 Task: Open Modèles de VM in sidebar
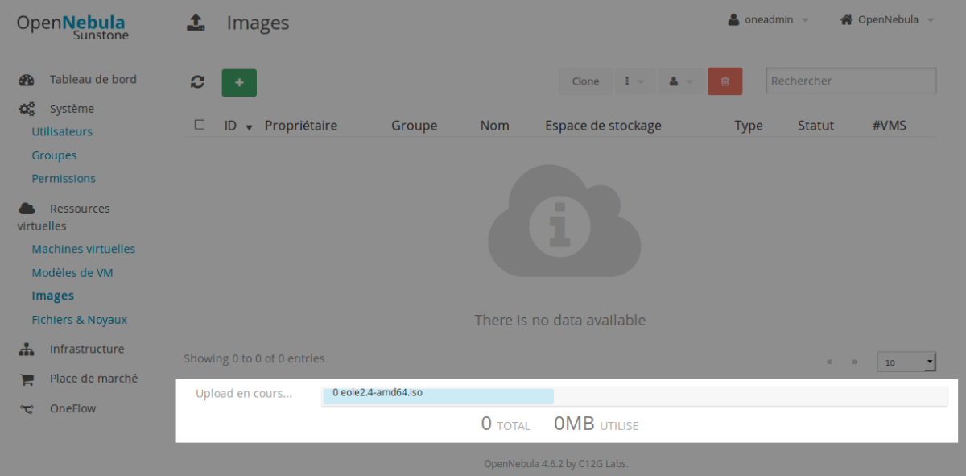(72, 272)
